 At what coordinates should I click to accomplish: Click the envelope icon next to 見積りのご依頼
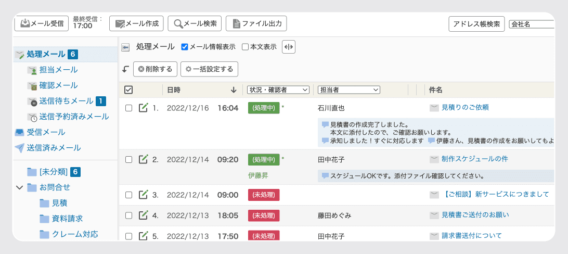[434, 108]
